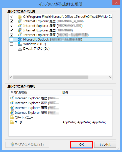122x152 pixels.
Task: Toggle the second Internet Explorer 履歴 checkbox
Action: click(12, 26)
